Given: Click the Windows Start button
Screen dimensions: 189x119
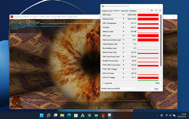Looking at the screenshot, I should tap(42, 115).
